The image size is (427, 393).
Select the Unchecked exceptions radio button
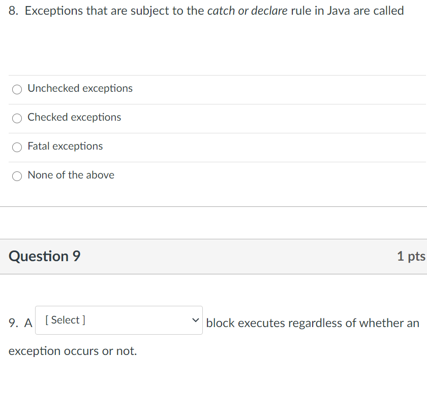17,89
